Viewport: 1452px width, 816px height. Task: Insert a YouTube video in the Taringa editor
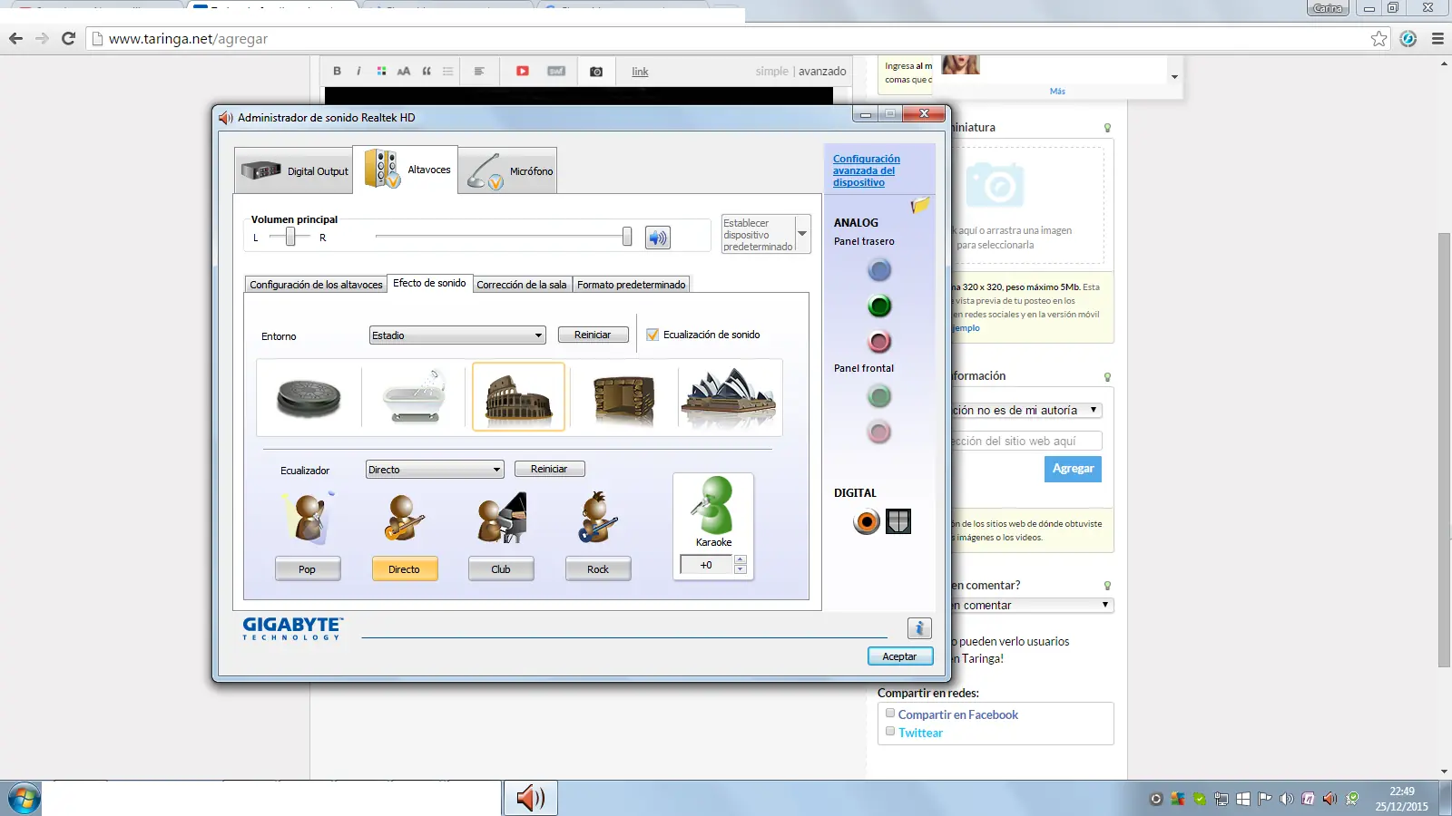click(x=523, y=71)
